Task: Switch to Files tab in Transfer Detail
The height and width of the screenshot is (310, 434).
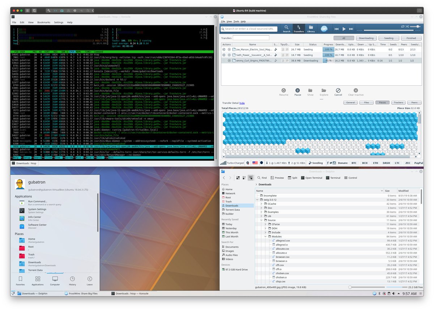Action: (366, 103)
